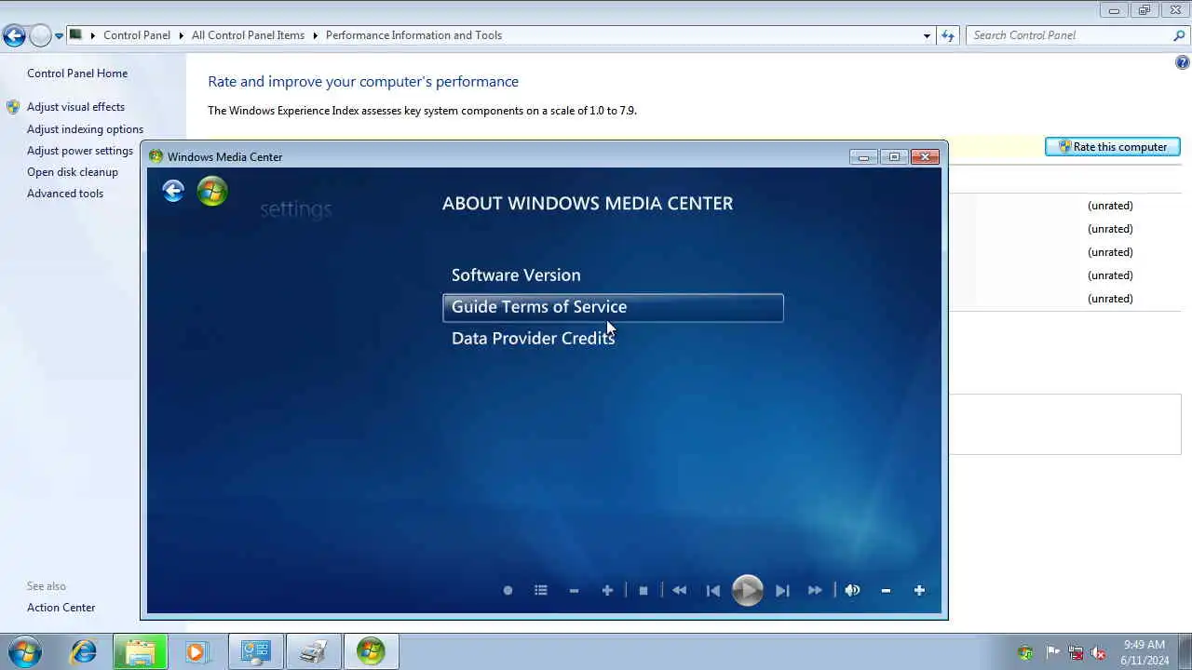Click Control Panel taskbar button
Image resolution: width=1192 pixels, height=670 pixels.
click(255, 651)
